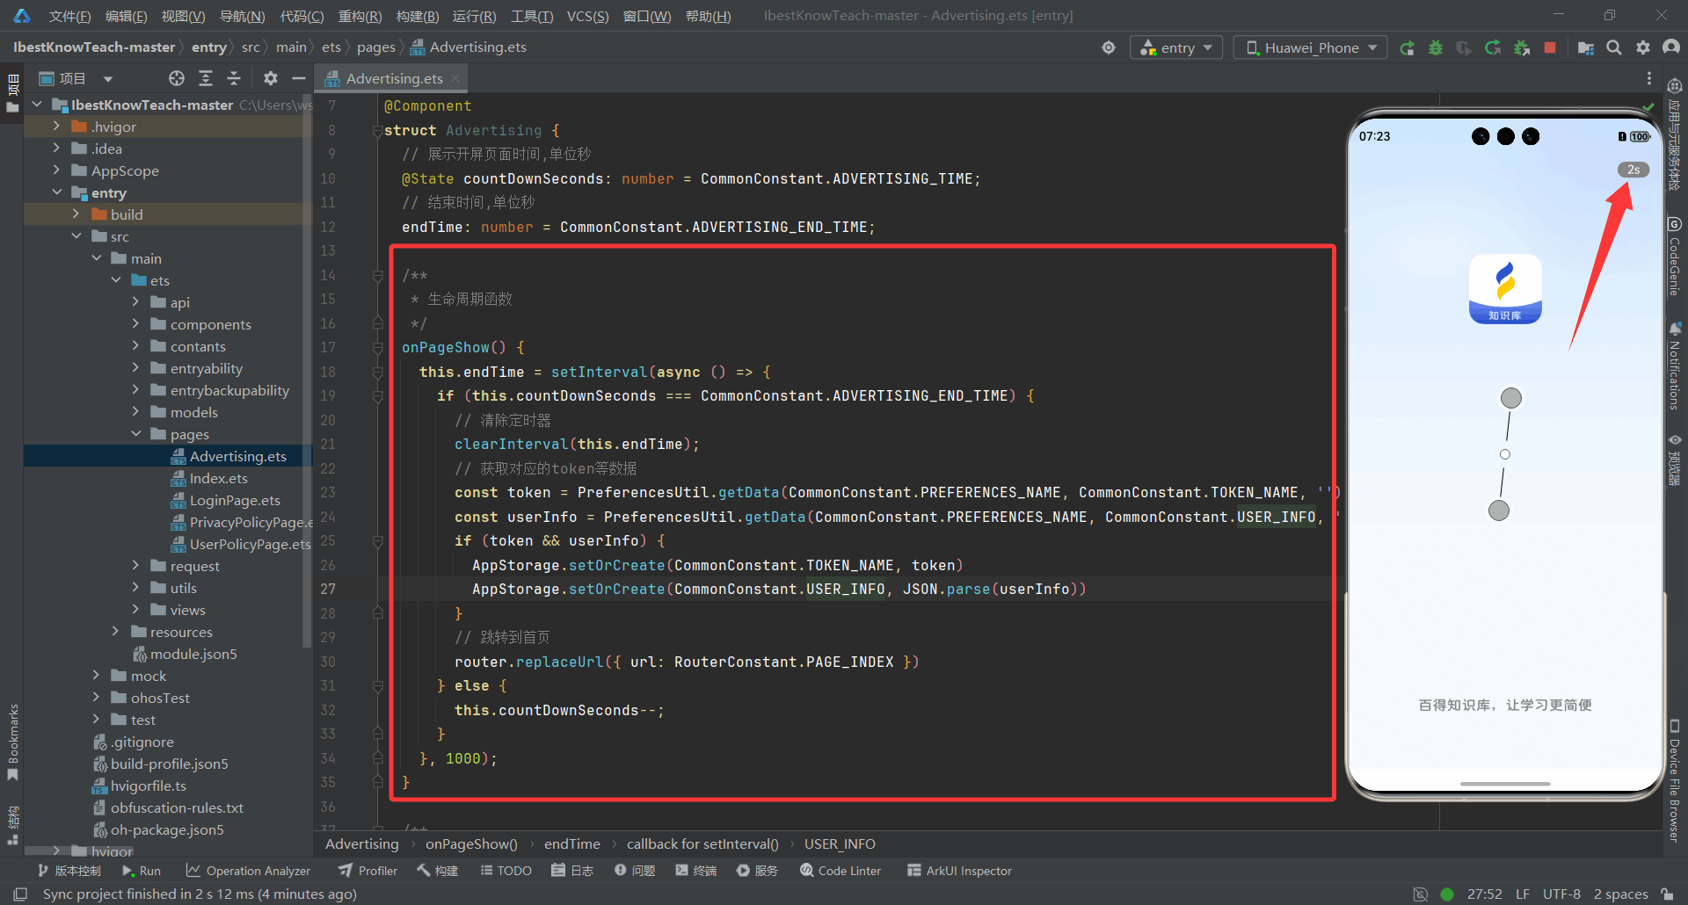Open the VCS(S) menu
1688x905 pixels.
point(587,16)
